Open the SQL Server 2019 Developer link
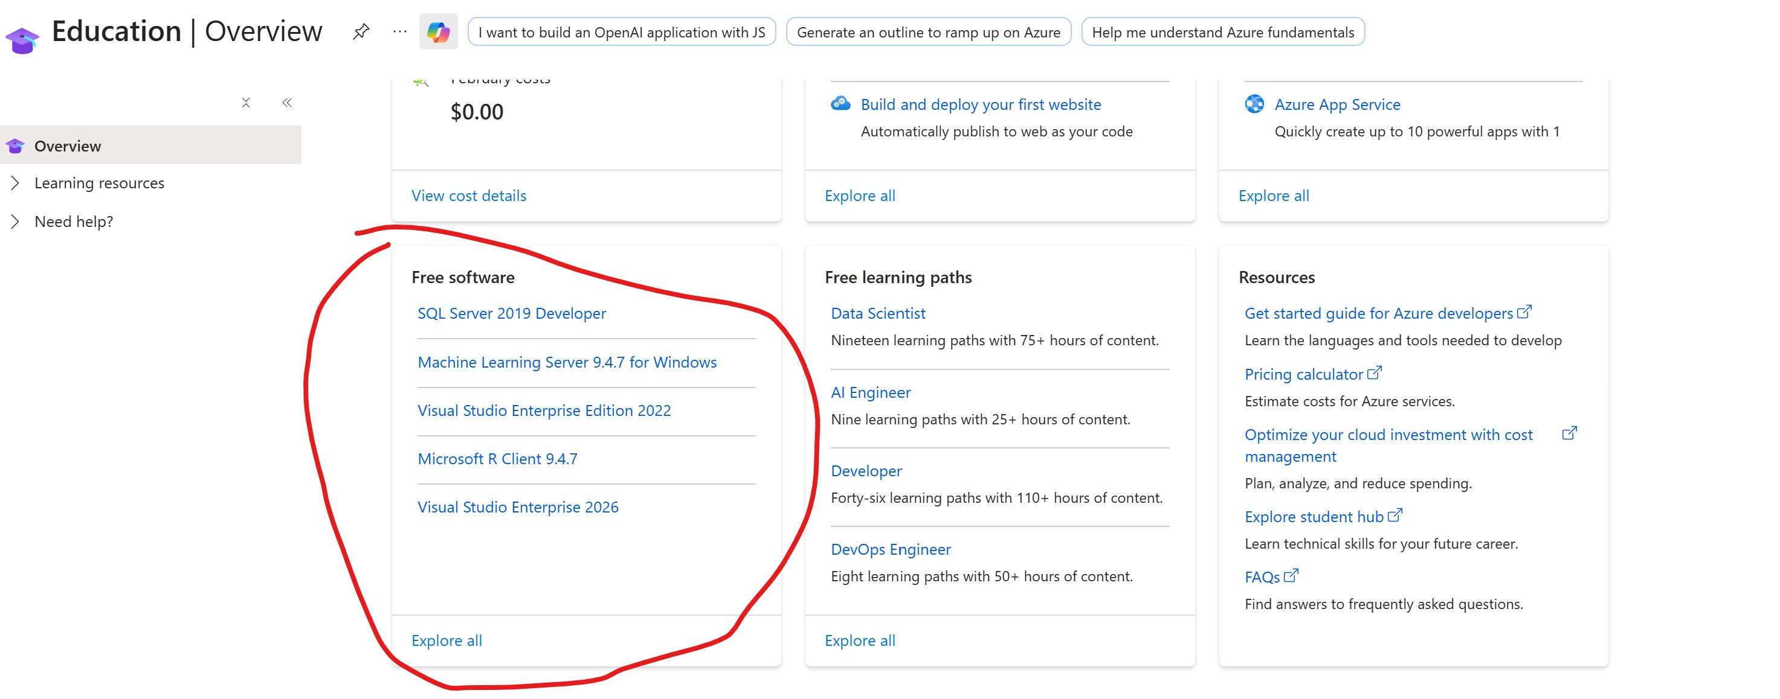The width and height of the screenshot is (1780, 699). click(x=511, y=313)
